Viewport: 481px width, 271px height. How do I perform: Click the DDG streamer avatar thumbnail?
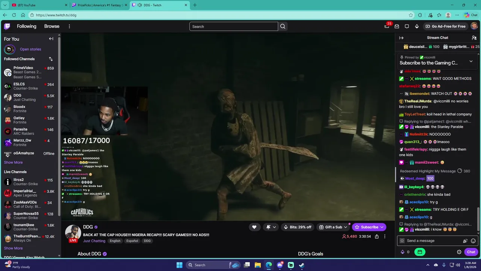pyautogui.click(x=73, y=233)
